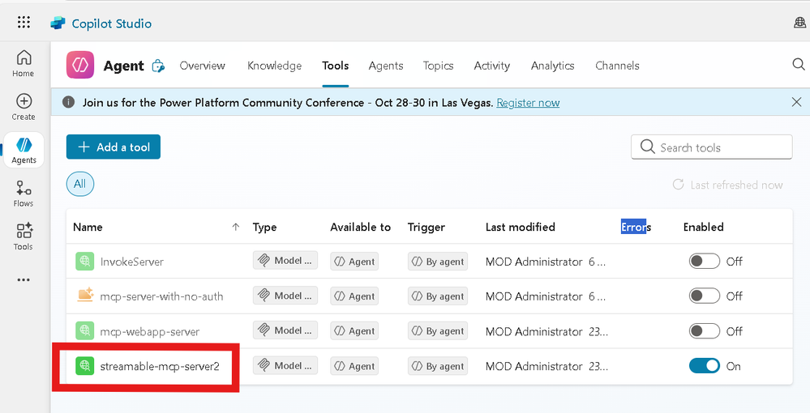Click the Trigger column header
The width and height of the screenshot is (810, 413).
coord(426,227)
